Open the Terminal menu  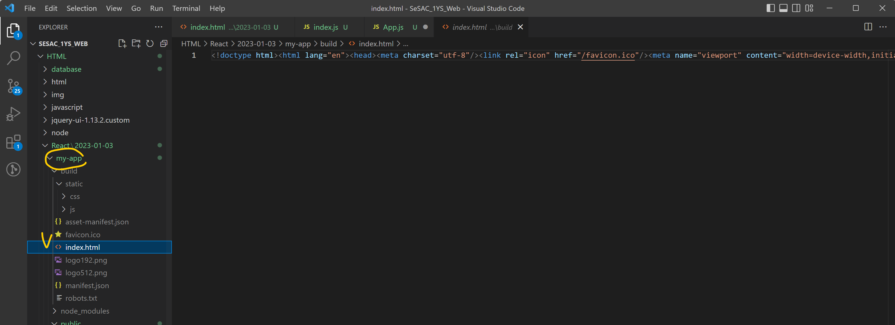(x=186, y=8)
